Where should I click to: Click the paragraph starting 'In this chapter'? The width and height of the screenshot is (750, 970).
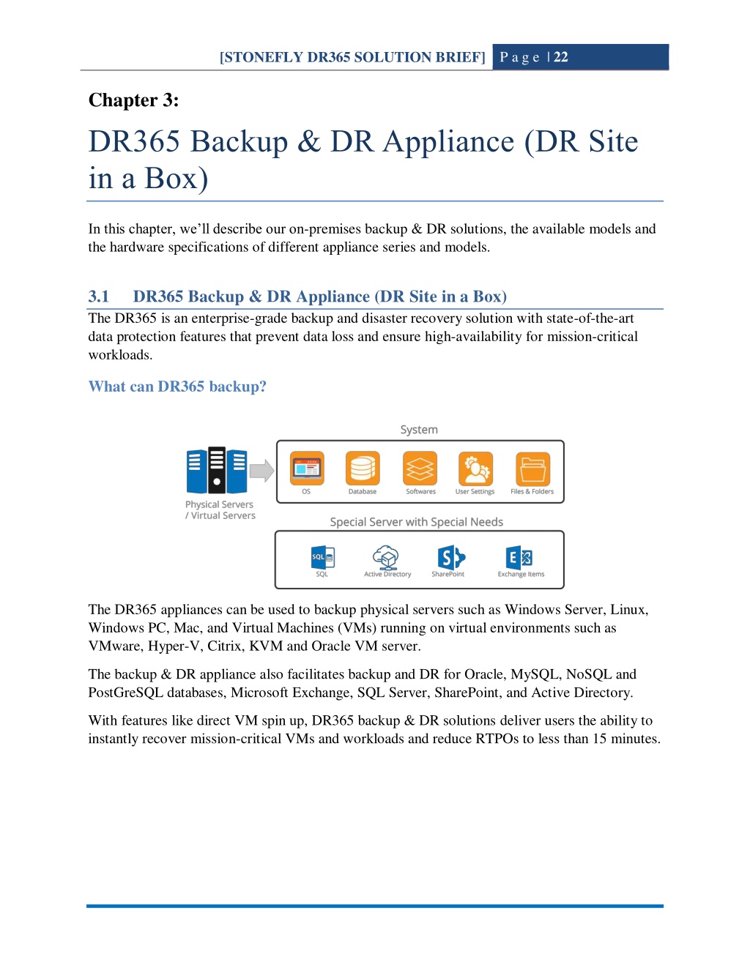coord(372,238)
